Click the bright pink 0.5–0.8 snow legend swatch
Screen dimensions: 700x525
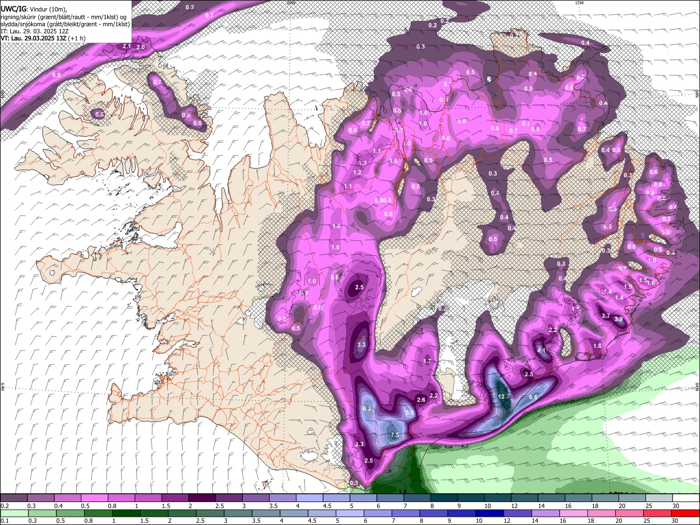tap(94, 498)
